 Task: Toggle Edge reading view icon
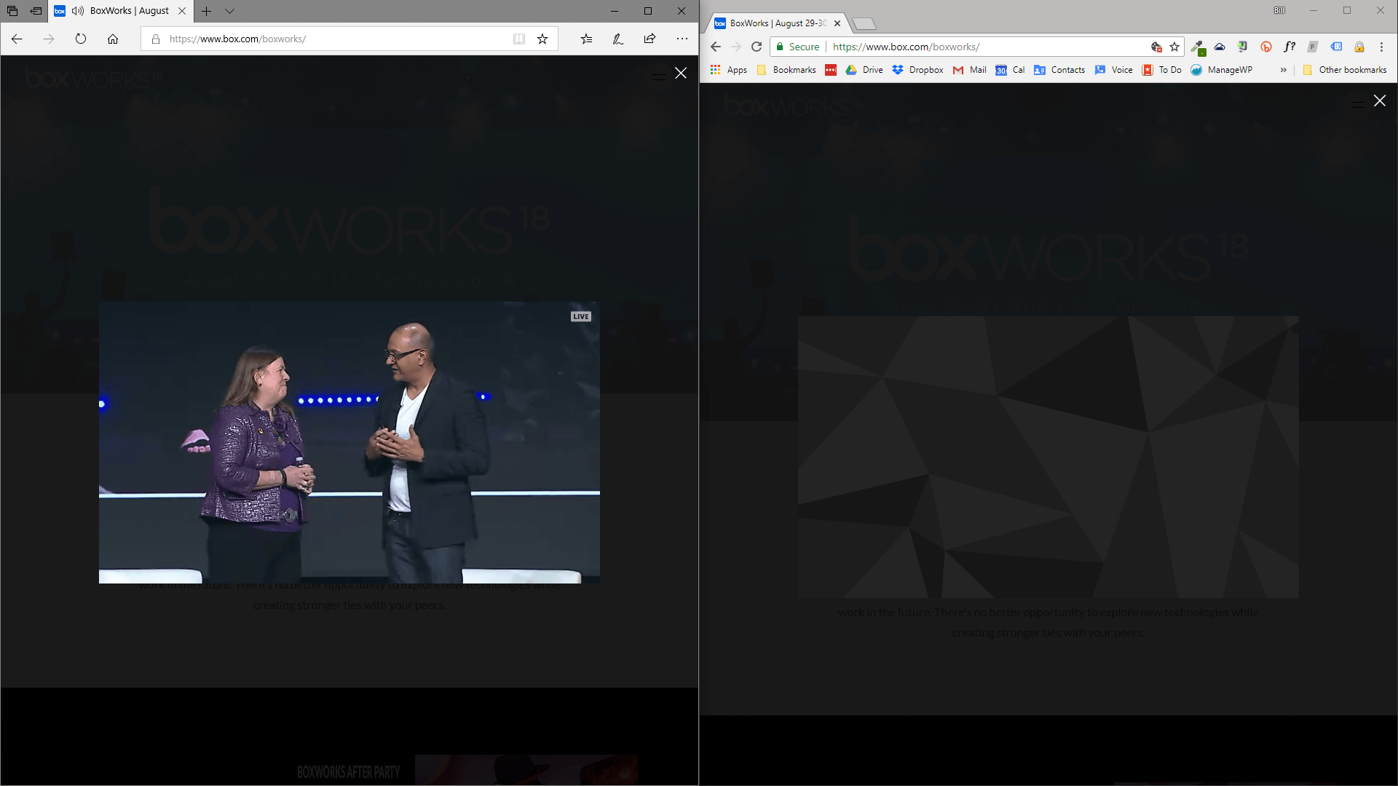[519, 39]
